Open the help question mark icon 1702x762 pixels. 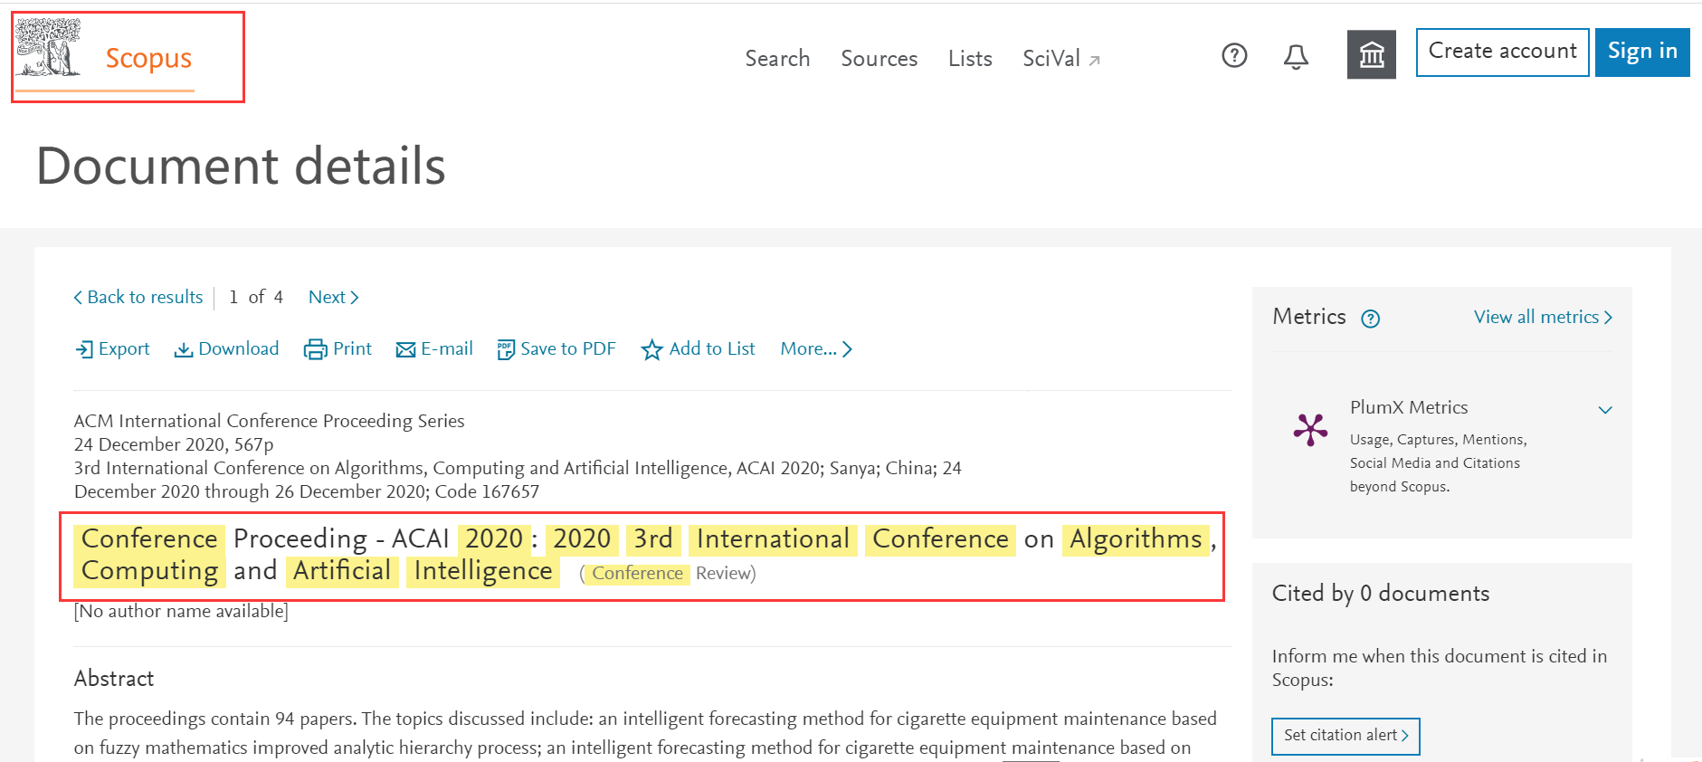(x=1234, y=56)
